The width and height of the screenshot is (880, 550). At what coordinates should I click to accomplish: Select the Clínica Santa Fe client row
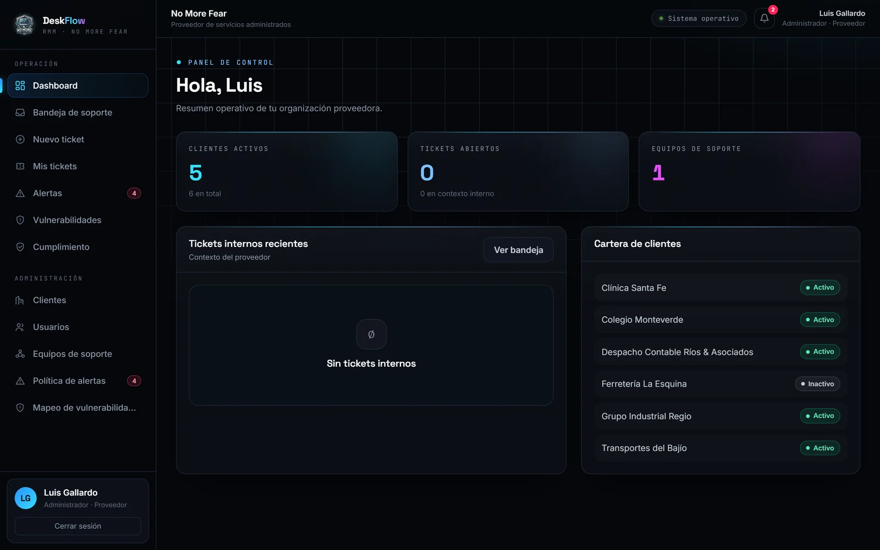tap(721, 288)
